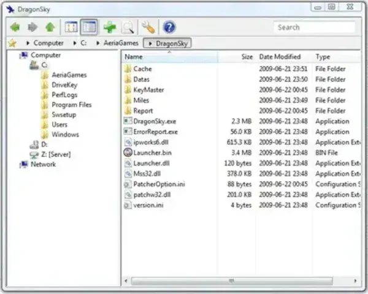Click the BIN File type cell
The height and width of the screenshot is (294, 368).
coord(326,153)
